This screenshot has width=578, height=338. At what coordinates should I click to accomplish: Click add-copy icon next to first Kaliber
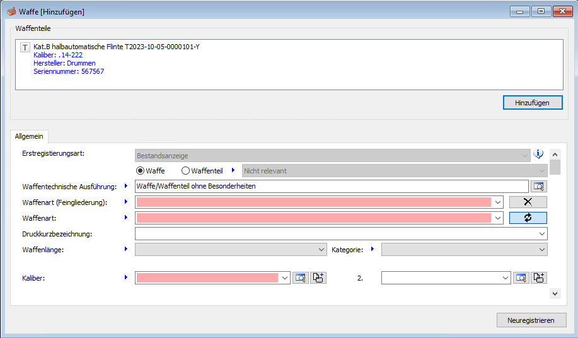(x=318, y=277)
